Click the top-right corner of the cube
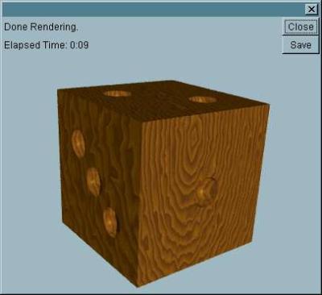Screen dimensions: 322x295 pyautogui.click(x=269, y=105)
